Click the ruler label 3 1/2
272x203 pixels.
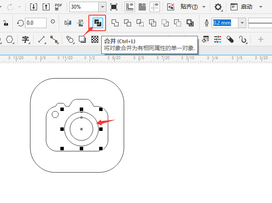point(90,58)
